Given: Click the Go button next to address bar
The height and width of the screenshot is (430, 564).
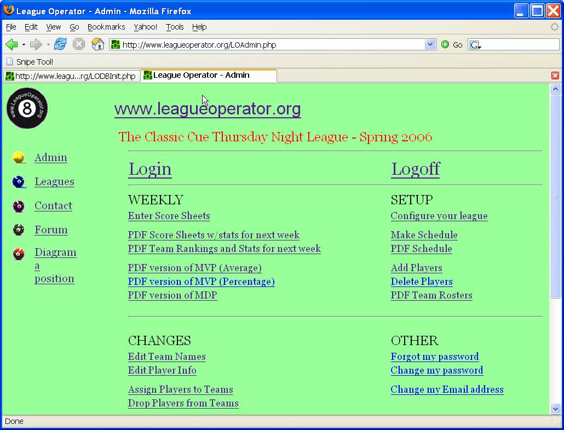Looking at the screenshot, I should pos(452,45).
